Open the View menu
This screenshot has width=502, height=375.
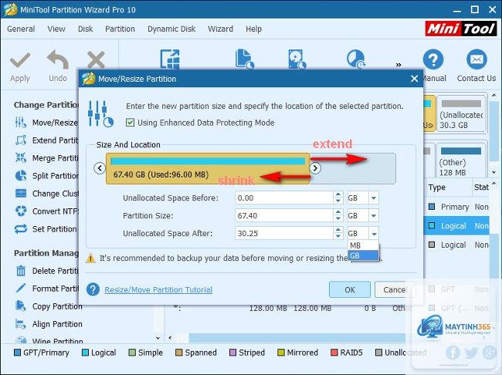pos(56,29)
